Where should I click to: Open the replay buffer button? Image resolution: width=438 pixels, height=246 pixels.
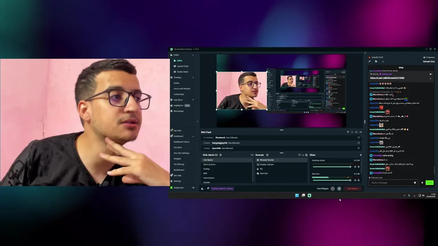tap(339, 189)
